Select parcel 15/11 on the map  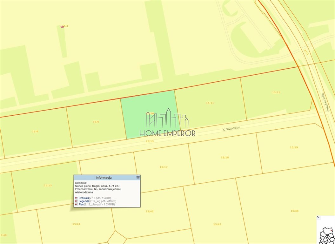point(210,103)
